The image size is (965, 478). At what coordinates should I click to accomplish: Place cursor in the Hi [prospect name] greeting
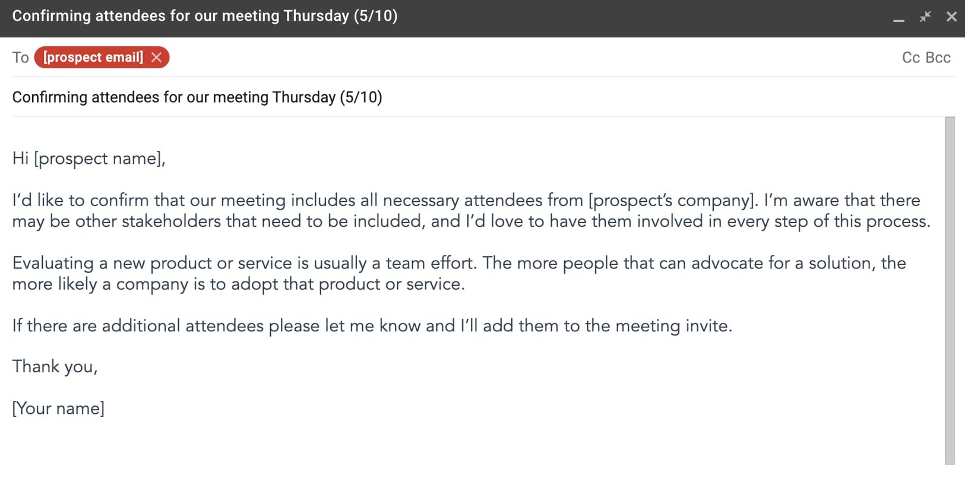point(88,159)
